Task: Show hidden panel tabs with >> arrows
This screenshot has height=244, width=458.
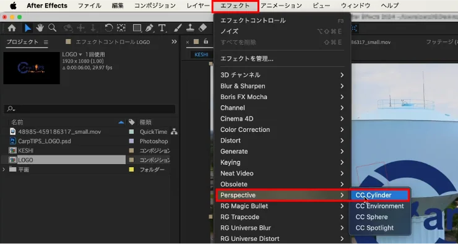Action: pyautogui.click(x=174, y=41)
